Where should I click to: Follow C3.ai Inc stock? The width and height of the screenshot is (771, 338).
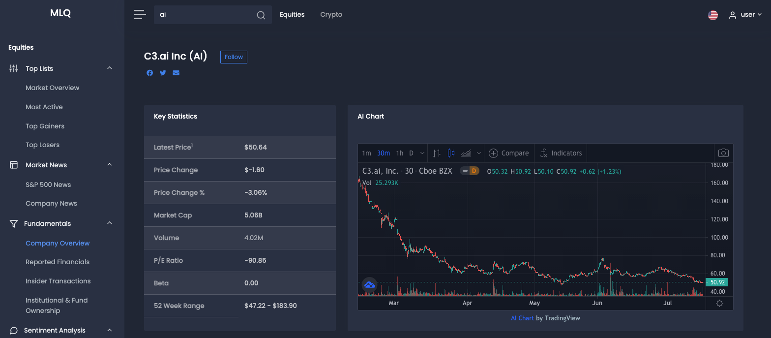tap(234, 57)
